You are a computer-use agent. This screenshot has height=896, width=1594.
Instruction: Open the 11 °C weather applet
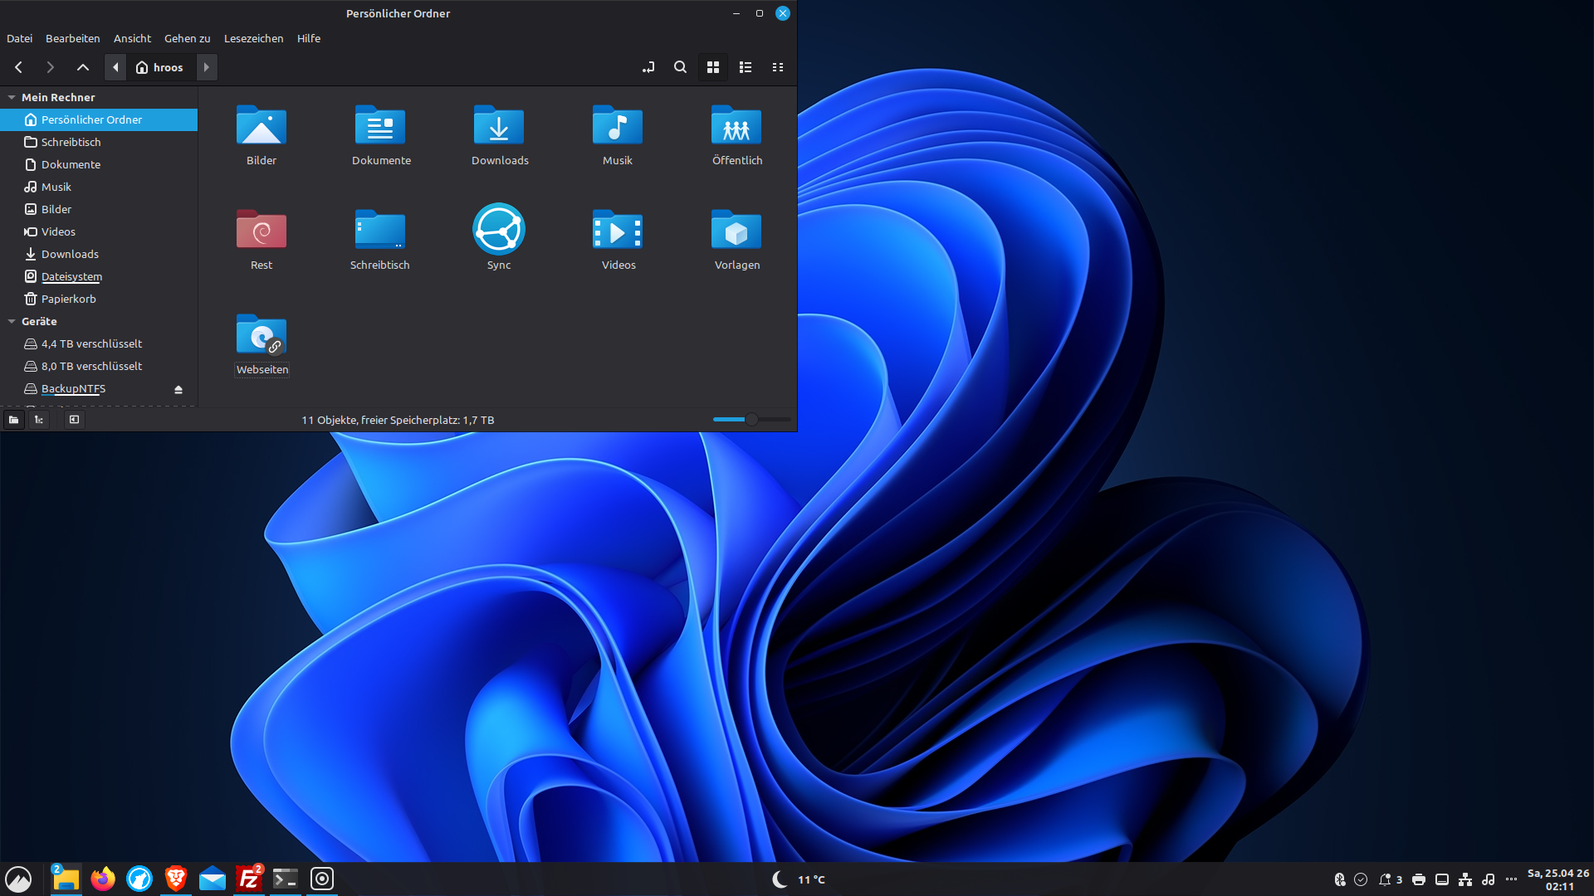coord(799,879)
